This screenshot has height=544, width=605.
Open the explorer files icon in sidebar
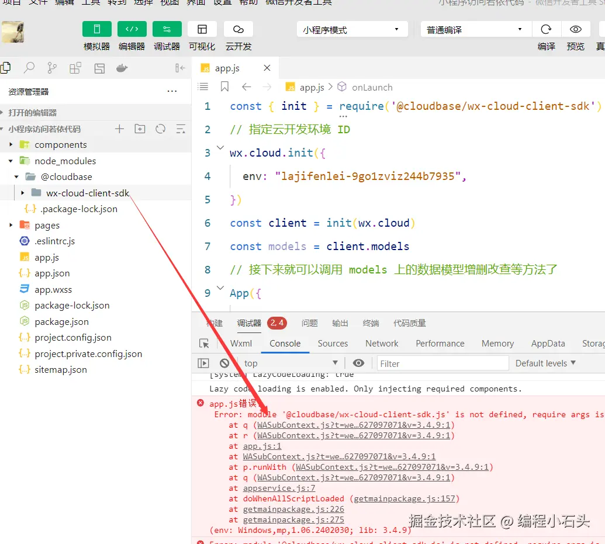pyautogui.click(x=5, y=68)
